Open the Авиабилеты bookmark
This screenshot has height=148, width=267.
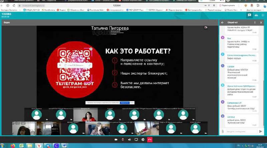(x=48, y=10)
